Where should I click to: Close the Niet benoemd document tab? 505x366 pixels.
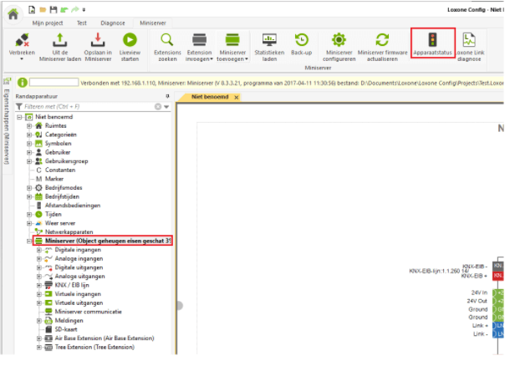coord(236,98)
